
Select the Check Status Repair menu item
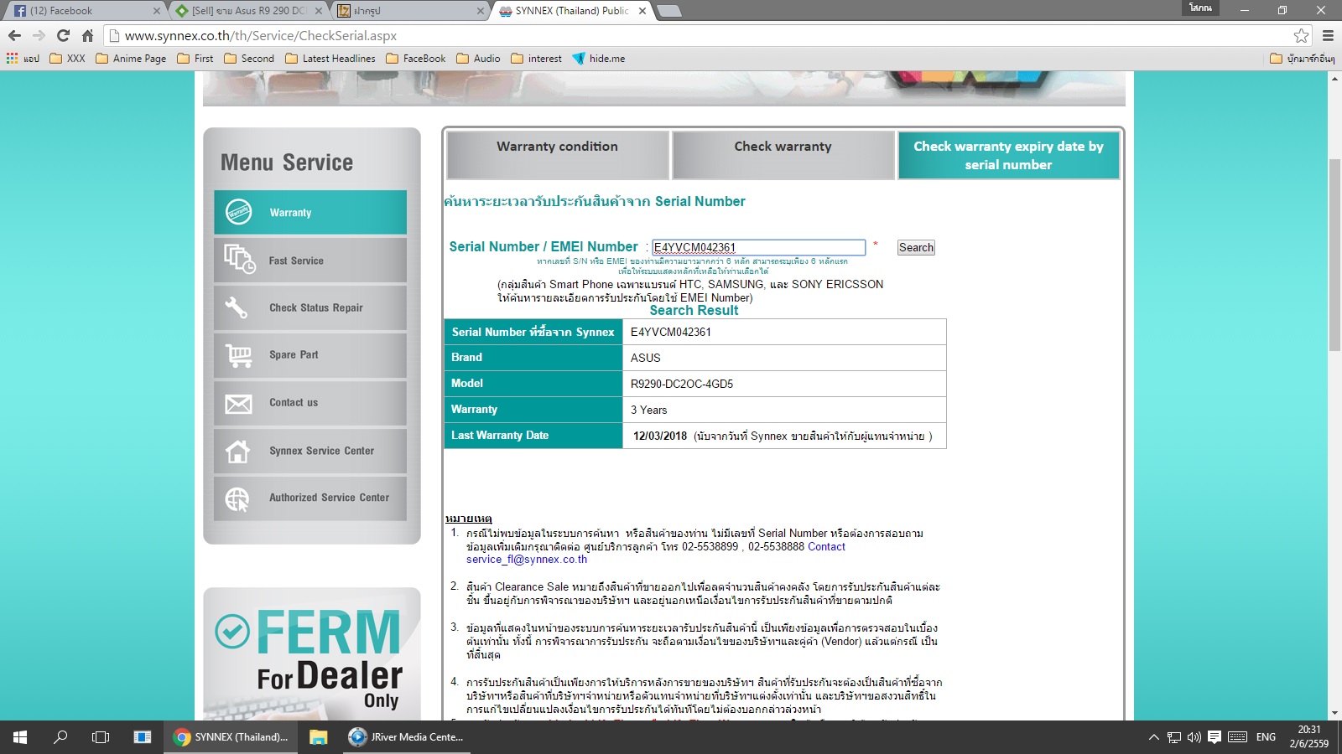310,307
